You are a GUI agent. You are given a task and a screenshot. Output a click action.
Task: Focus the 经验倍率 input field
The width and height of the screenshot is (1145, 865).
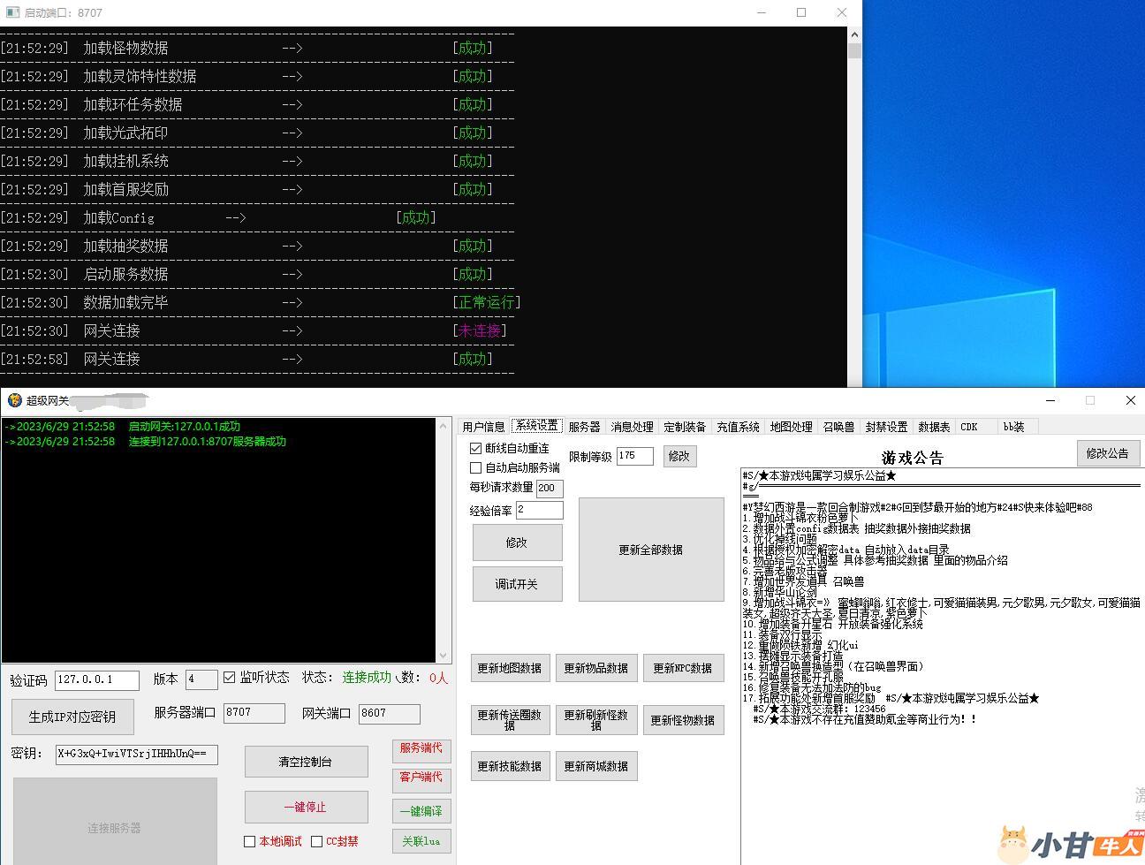point(539,510)
